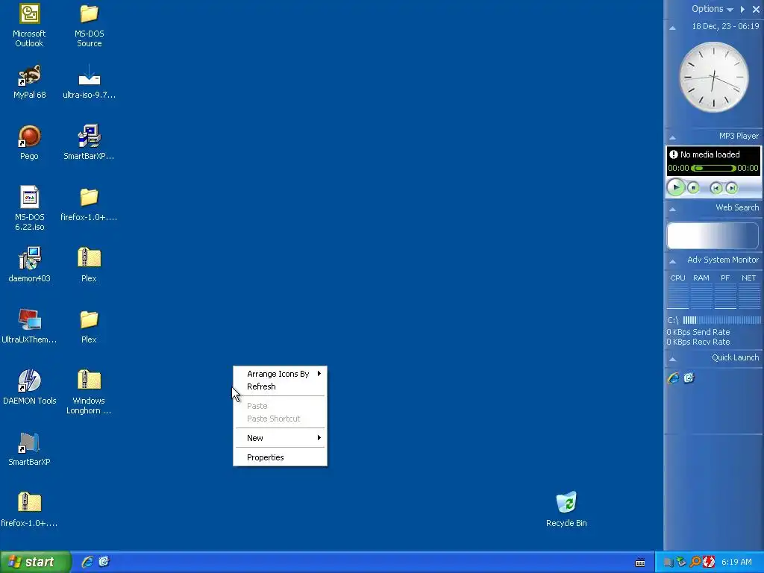Select the plain yellow Plex folder
Image resolution: width=764 pixels, height=573 pixels.
(90, 319)
